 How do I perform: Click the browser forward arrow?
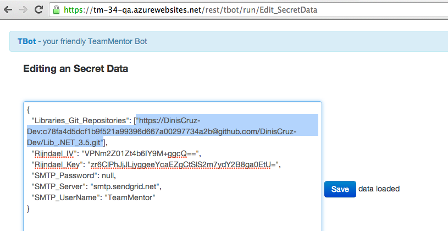tap(23, 10)
